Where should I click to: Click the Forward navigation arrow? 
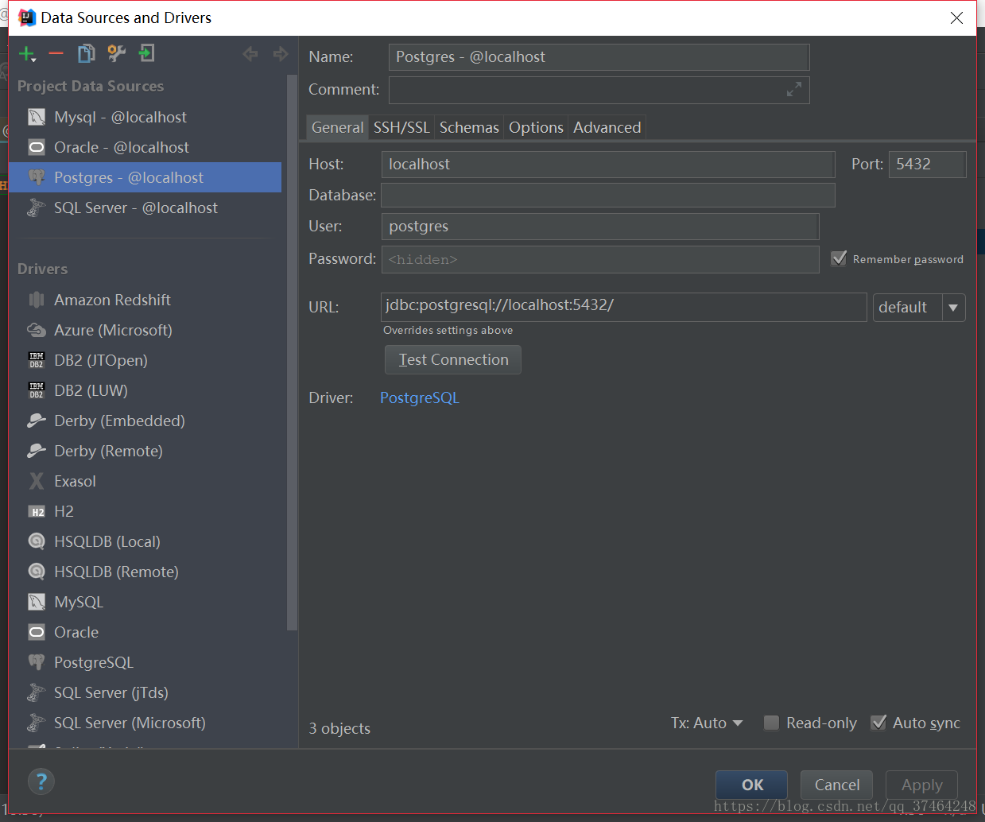click(x=280, y=54)
